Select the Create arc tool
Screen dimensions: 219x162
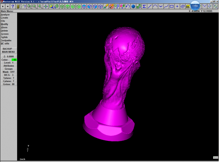click(155, 7)
